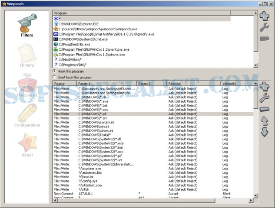Image resolution: width=275 pixels, height=208 pixels.
Task: Select Net::Connect 127.0.0.1 rule
Action: [153, 194]
